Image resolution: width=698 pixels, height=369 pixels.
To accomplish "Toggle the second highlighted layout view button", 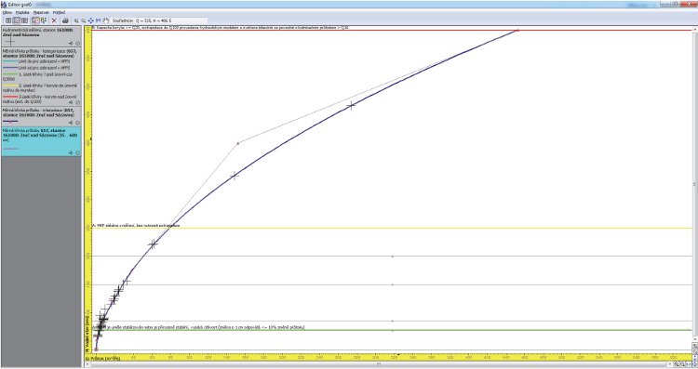I will click(17, 20).
